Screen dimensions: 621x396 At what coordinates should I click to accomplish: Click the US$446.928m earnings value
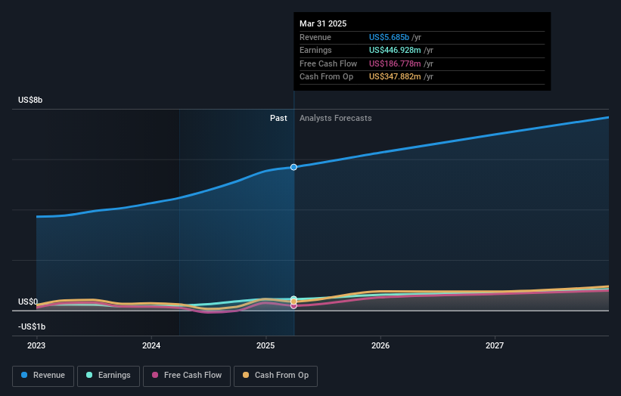click(395, 50)
